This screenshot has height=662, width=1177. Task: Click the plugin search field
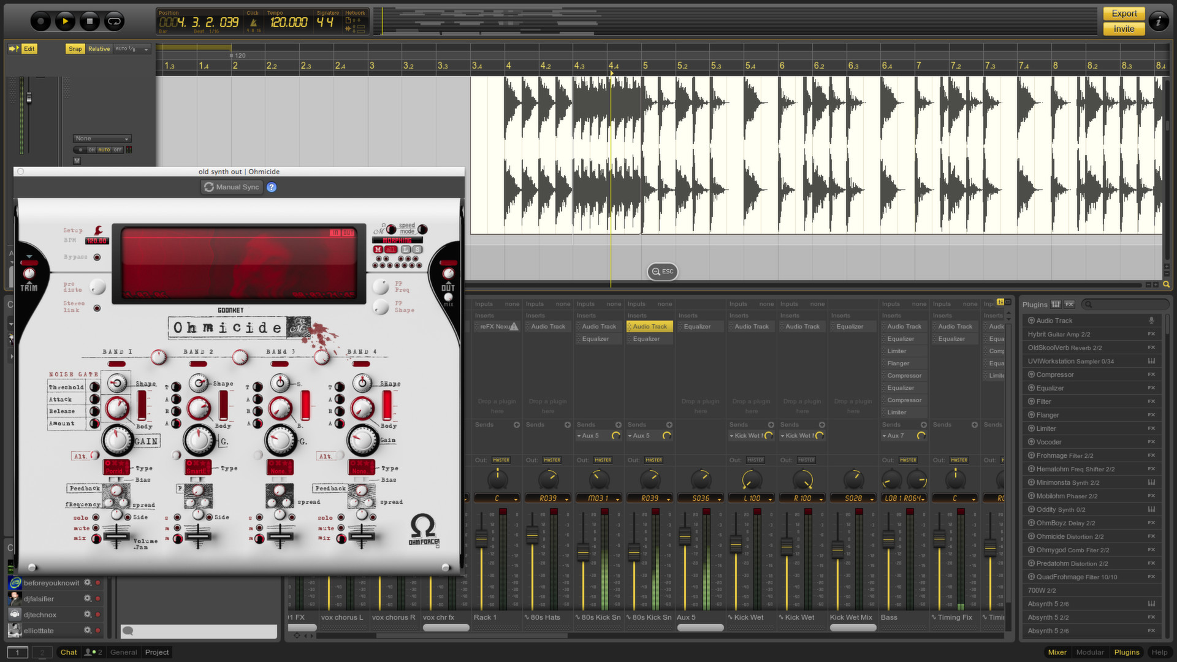tap(1125, 304)
